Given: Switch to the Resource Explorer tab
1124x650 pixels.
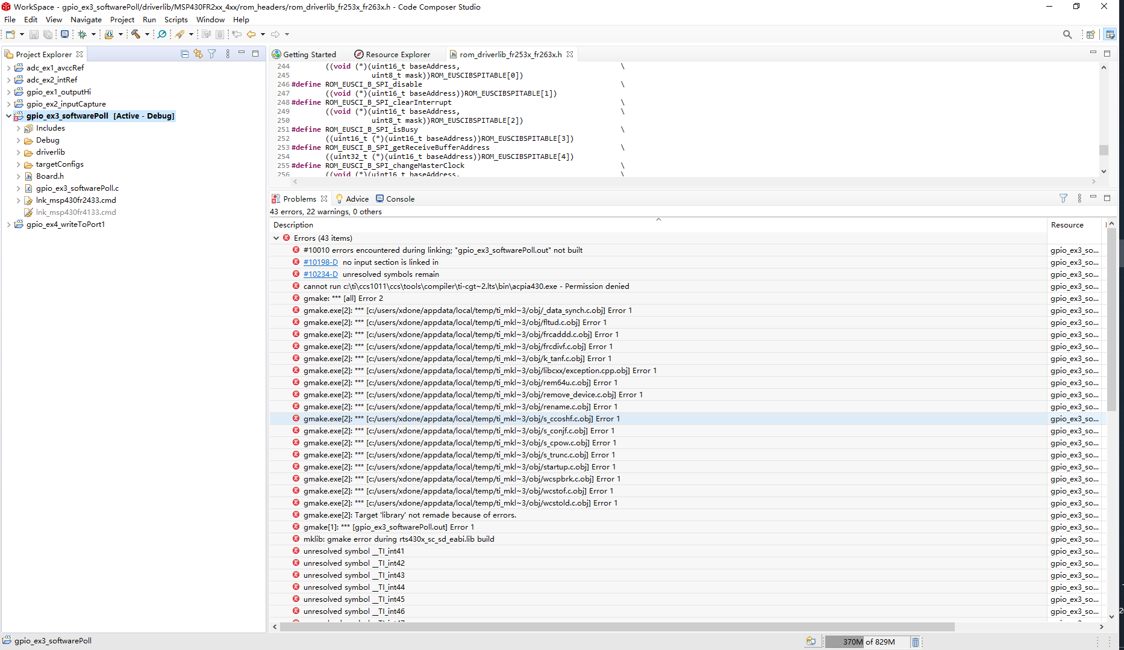Looking at the screenshot, I should click(392, 54).
